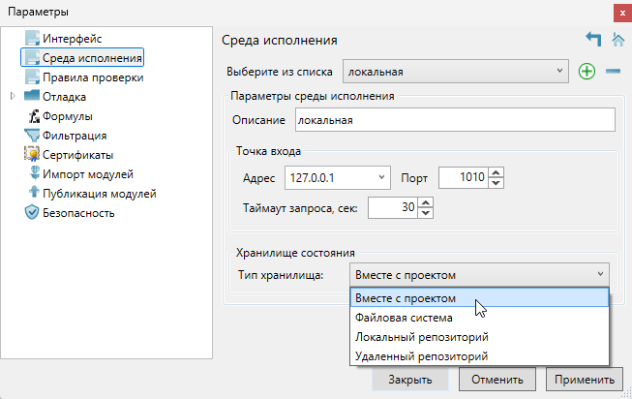Click the Описание text field
The width and height of the screenshot is (632, 399).
[x=453, y=120]
